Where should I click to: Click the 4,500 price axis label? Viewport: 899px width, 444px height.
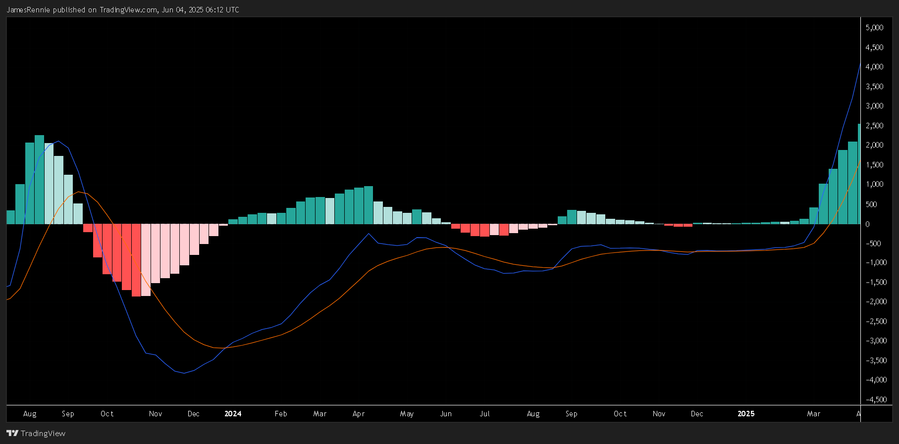[874, 48]
